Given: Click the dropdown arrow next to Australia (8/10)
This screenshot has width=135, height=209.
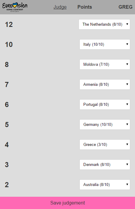Looking at the screenshot, I should click(127, 184).
